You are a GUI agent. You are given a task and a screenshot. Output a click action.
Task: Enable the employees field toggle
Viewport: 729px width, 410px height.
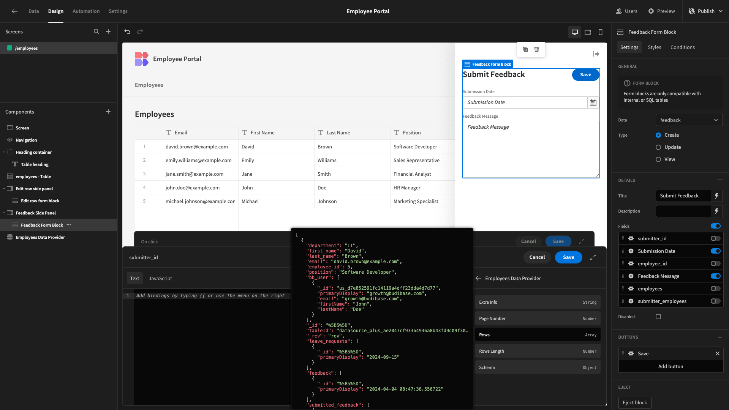point(716,289)
